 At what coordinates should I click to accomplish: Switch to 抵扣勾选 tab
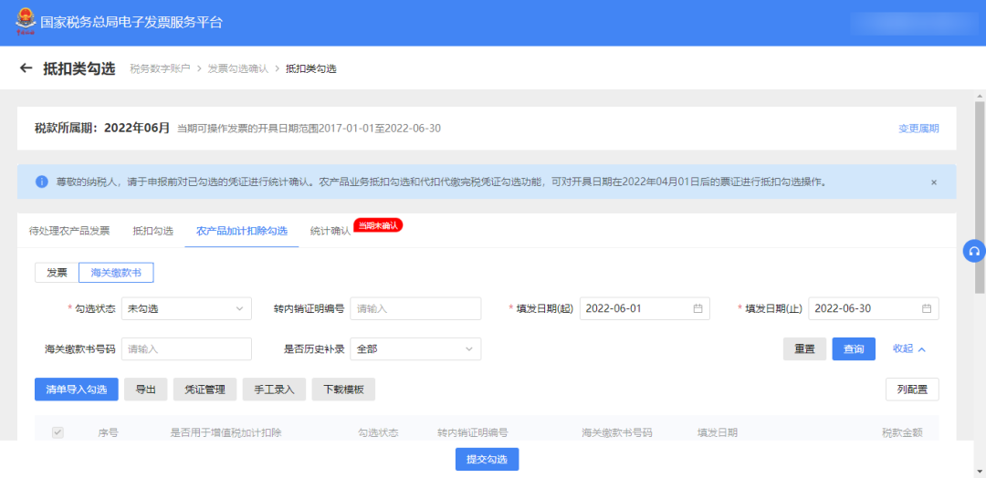coord(152,231)
